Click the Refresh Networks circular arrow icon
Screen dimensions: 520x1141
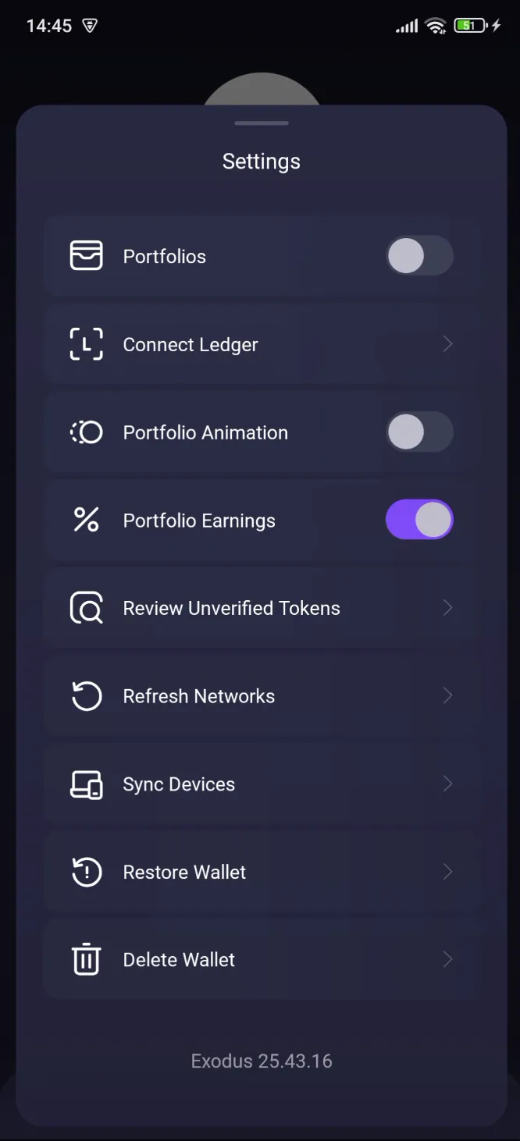[86, 695]
